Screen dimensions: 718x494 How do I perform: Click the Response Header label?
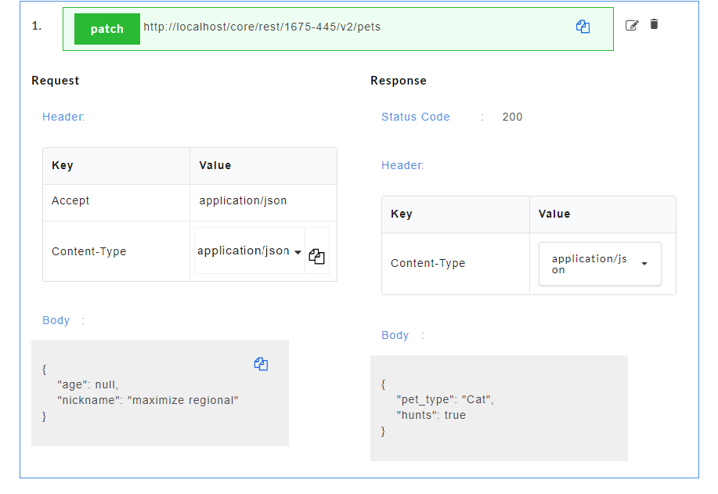[402, 165]
